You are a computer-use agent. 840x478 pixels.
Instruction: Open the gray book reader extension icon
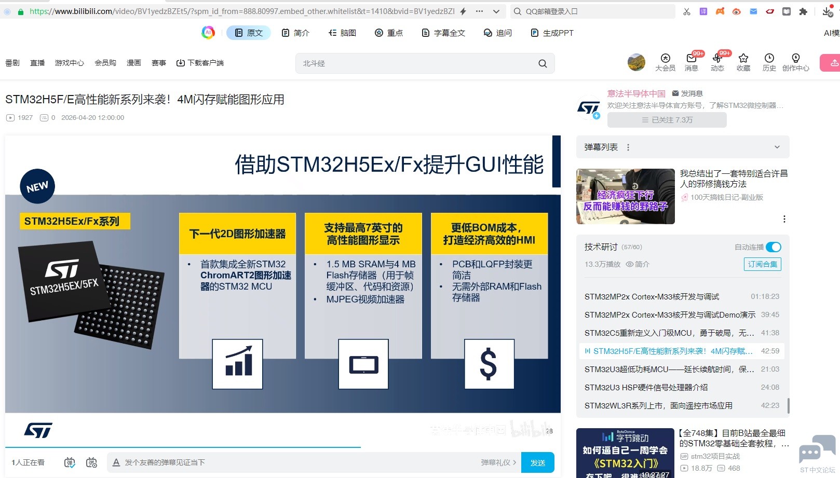pos(787,11)
